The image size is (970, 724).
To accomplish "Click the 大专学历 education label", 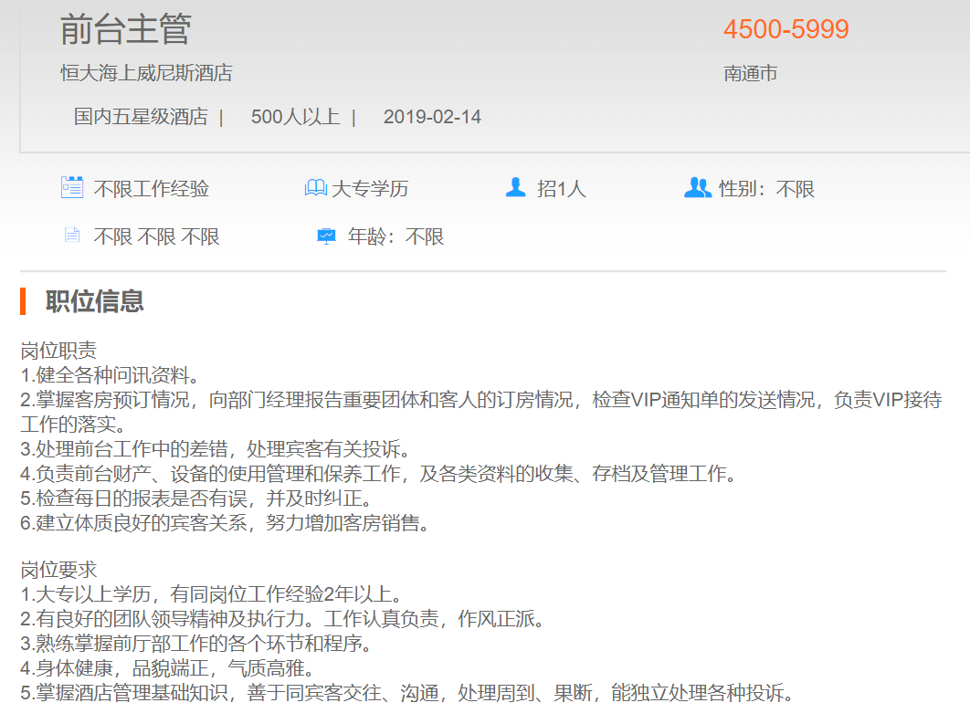I will click(370, 189).
